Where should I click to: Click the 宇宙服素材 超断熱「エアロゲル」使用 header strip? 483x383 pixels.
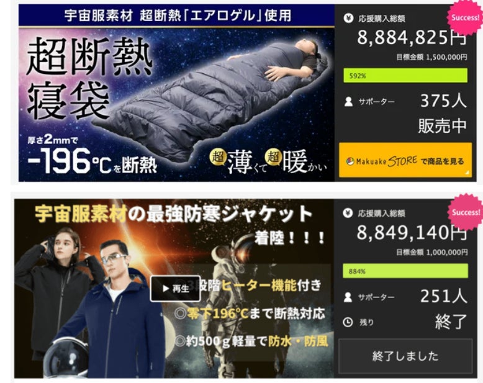(x=176, y=16)
